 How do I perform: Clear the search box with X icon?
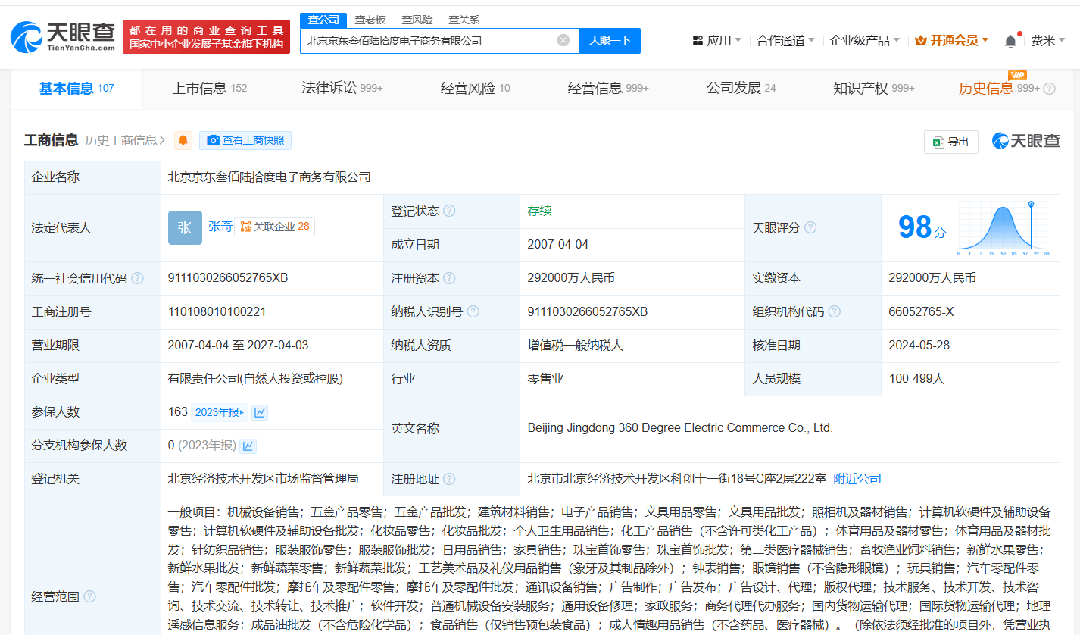coord(563,41)
